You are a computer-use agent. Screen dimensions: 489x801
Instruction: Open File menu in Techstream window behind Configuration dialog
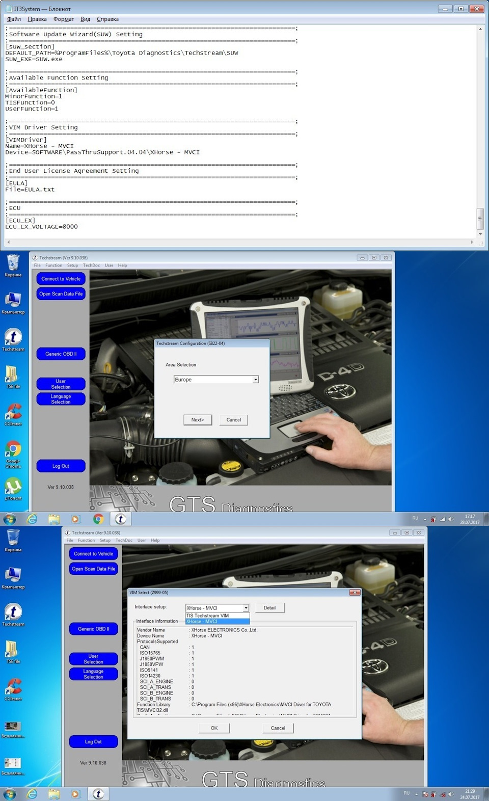(37, 265)
